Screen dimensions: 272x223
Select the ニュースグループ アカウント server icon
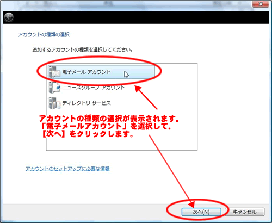click(54, 88)
